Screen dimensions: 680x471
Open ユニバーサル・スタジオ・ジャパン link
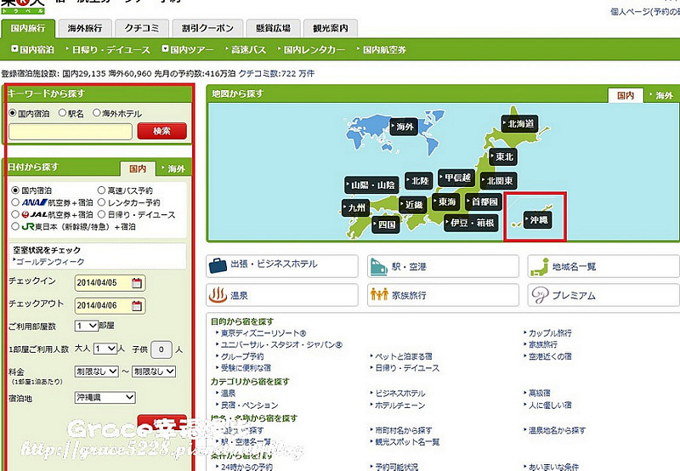click(281, 345)
